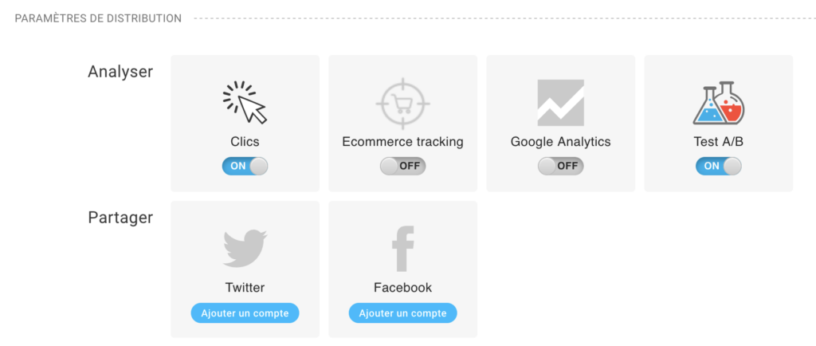Image resolution: width=816 pixels, height=346 pixels.
Task: Click the Facebook label text
Action: point(402,287)
